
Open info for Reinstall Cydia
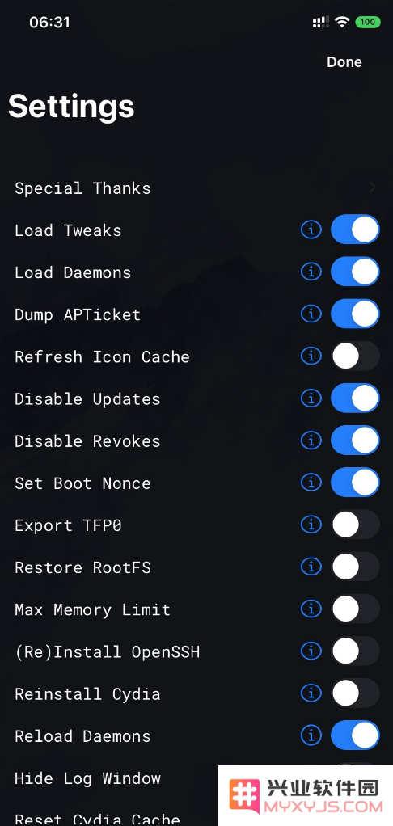[311, 693]
